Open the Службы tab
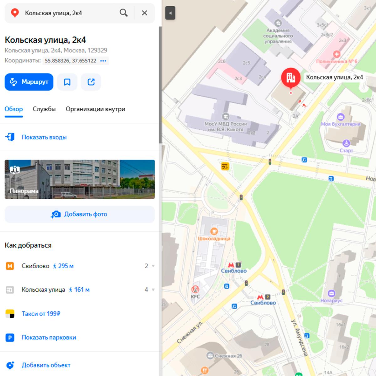 point(44,109)
